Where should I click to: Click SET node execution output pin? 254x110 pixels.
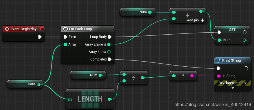pos(245,33)
